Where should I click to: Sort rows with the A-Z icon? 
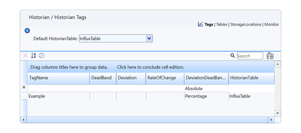[33, 56]
